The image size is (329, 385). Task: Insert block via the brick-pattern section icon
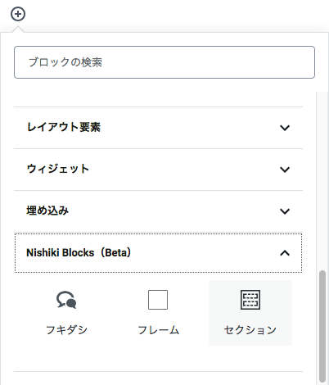(250, 300)
